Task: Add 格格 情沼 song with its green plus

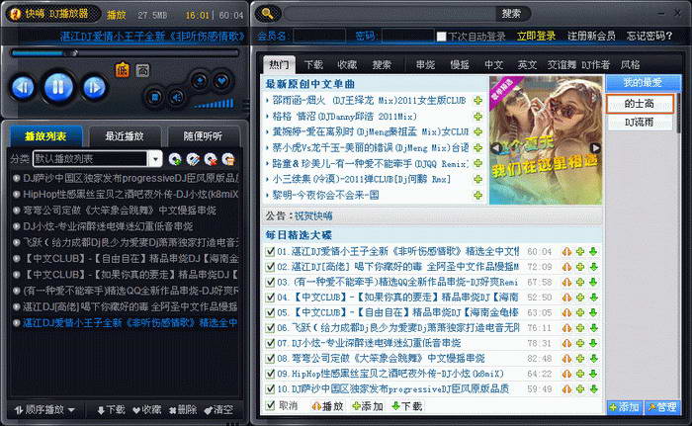Action: coord(477,117)
